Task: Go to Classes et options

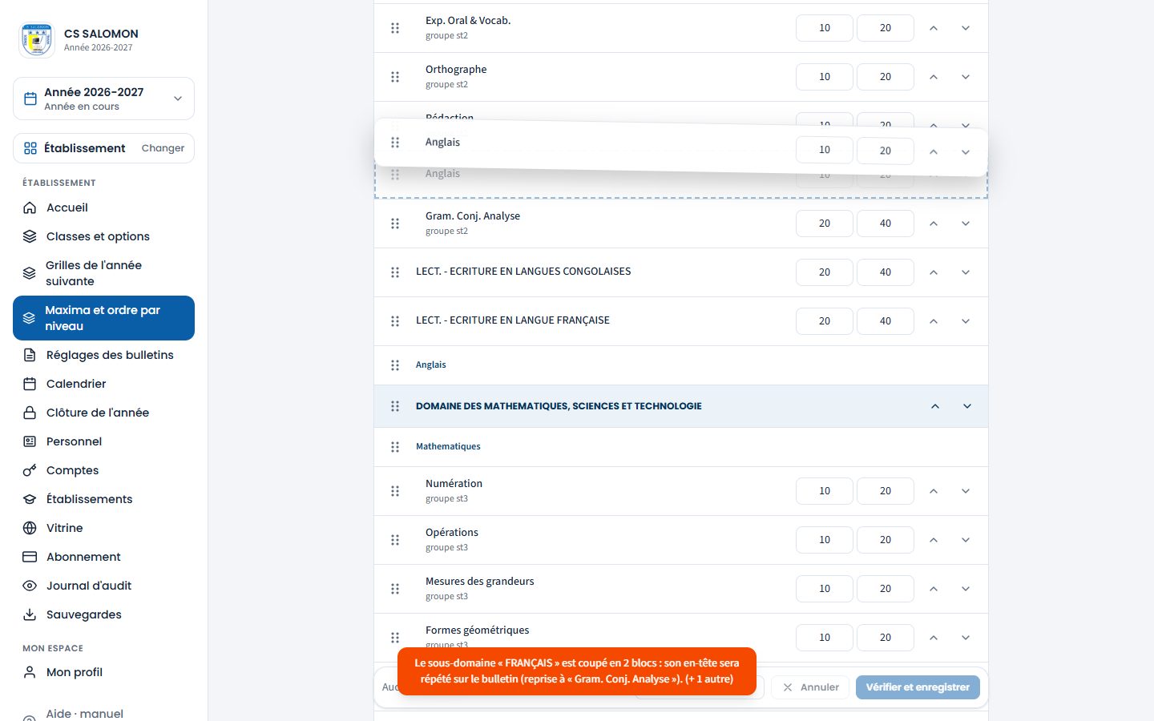Action: pyautogui.click(x=103, y=236)
